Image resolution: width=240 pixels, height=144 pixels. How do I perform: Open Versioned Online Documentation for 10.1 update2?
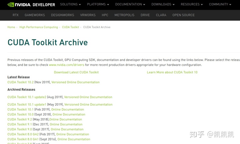tap(88, 97)
